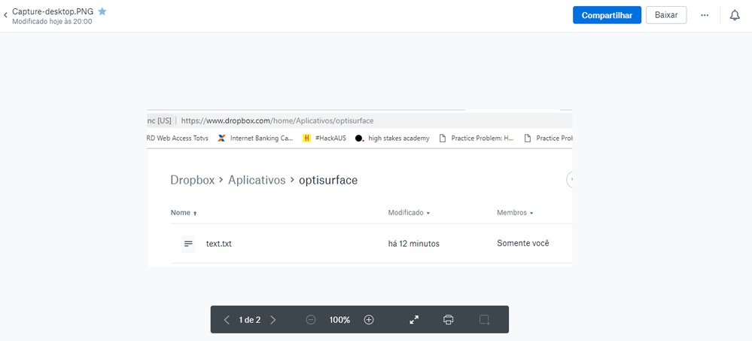Star the Capture-desktop.PNG file
The image size is (752, 341).
pos(102,11)
